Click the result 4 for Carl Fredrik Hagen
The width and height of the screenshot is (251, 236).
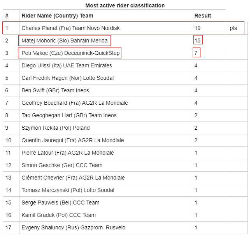196,78
